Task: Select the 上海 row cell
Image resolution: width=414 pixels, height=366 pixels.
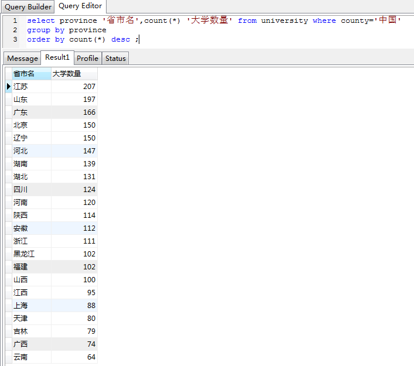Action: tap(32, 306)
